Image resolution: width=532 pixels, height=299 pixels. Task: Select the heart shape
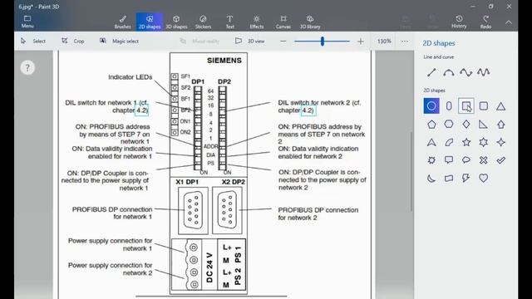point(484,179)
